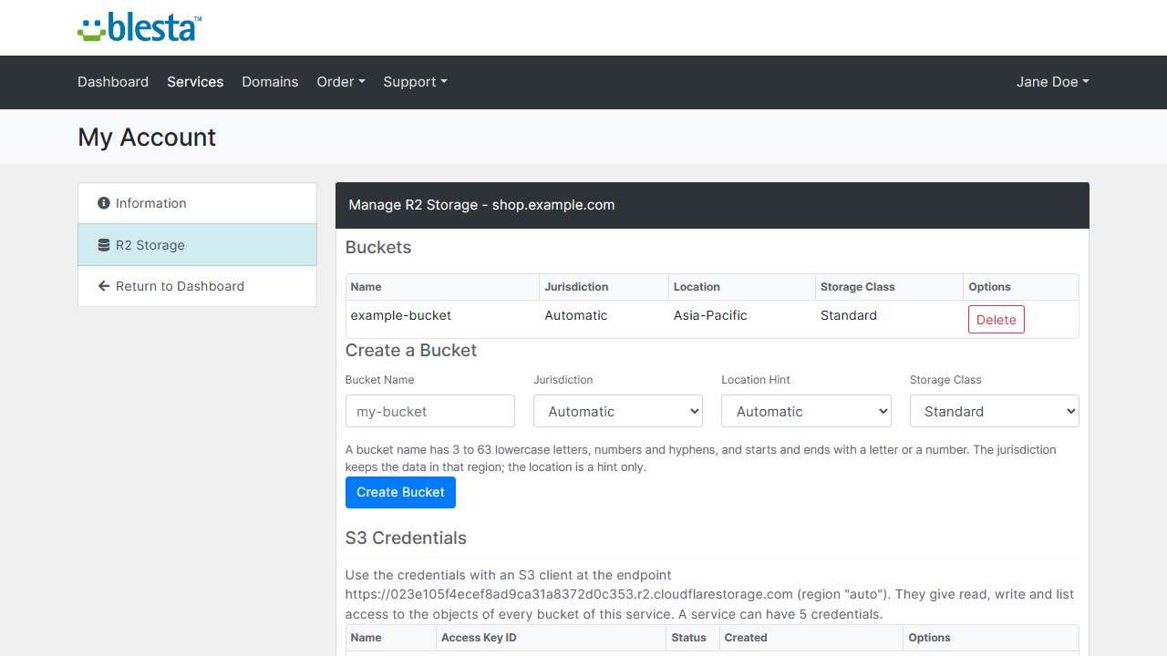Click the Buckets section heading
This screenshot has width=1167, height=656.
tap(378, 248)
